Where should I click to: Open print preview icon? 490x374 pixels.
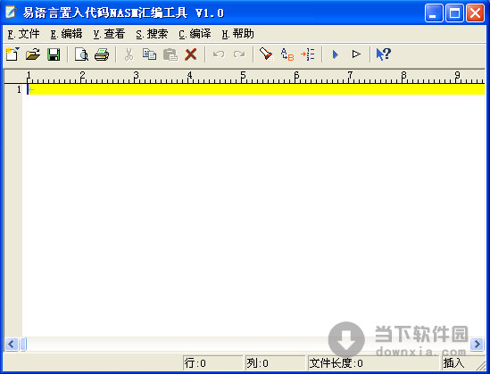[81, 54]
